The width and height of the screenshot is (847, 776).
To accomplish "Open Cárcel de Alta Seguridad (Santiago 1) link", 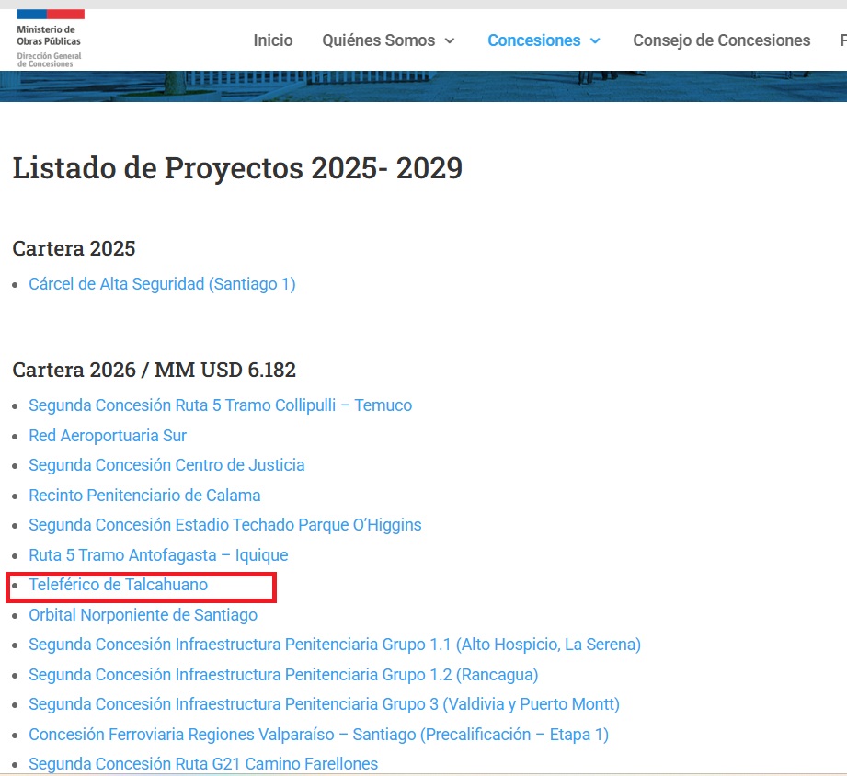I will pos(162,284).
